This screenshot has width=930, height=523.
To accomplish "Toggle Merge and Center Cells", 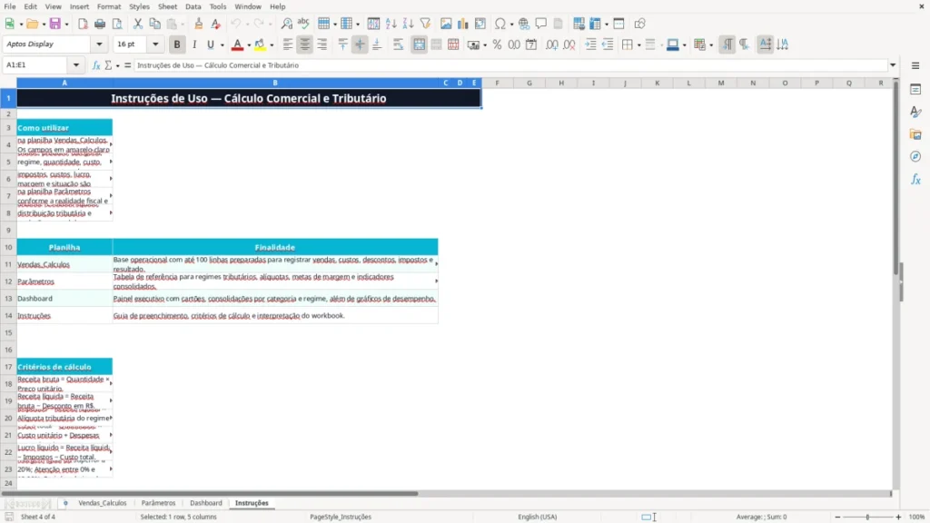I will [419, 44].
